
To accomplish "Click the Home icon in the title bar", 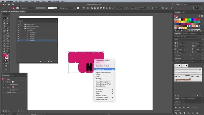I will [x=9, y=4].
